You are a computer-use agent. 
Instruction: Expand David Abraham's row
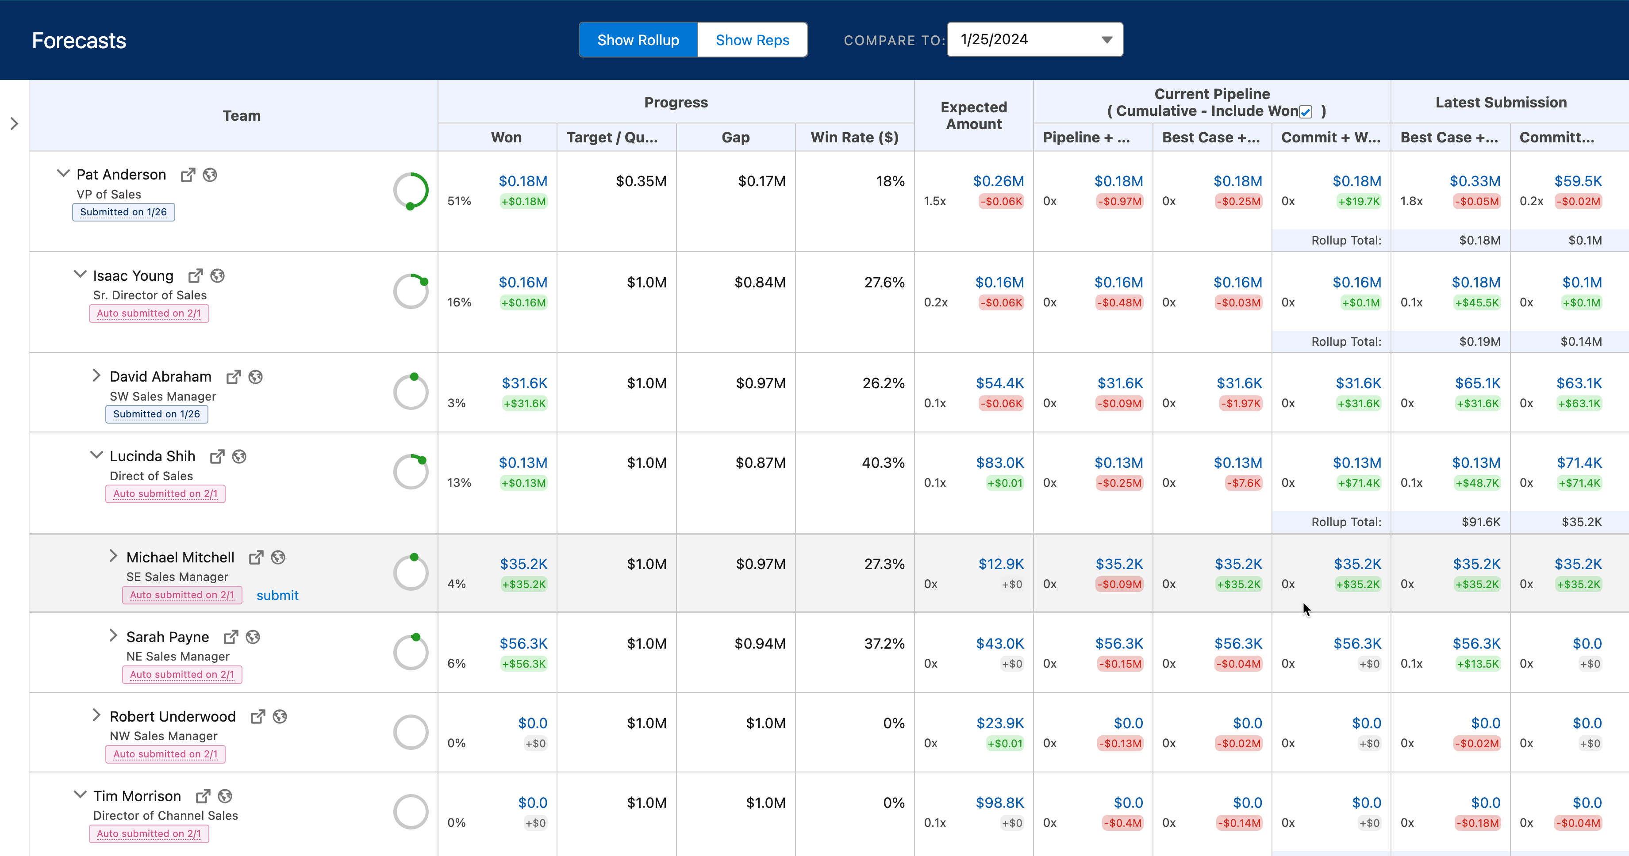(x=96, y=376)
